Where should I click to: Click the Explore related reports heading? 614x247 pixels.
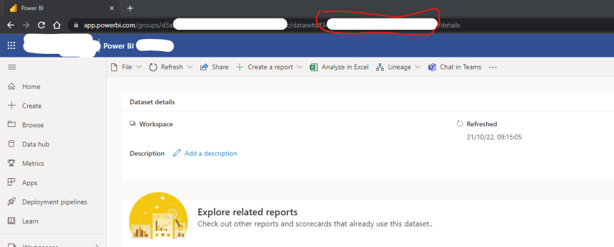[248, 212]
